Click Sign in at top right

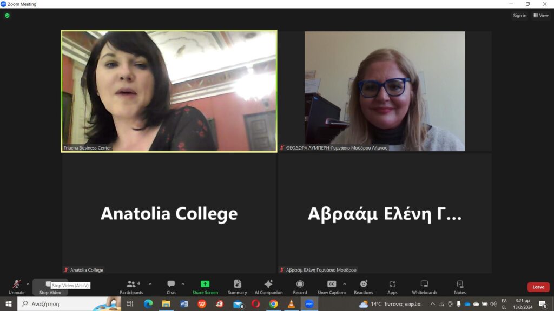(519, 16)
